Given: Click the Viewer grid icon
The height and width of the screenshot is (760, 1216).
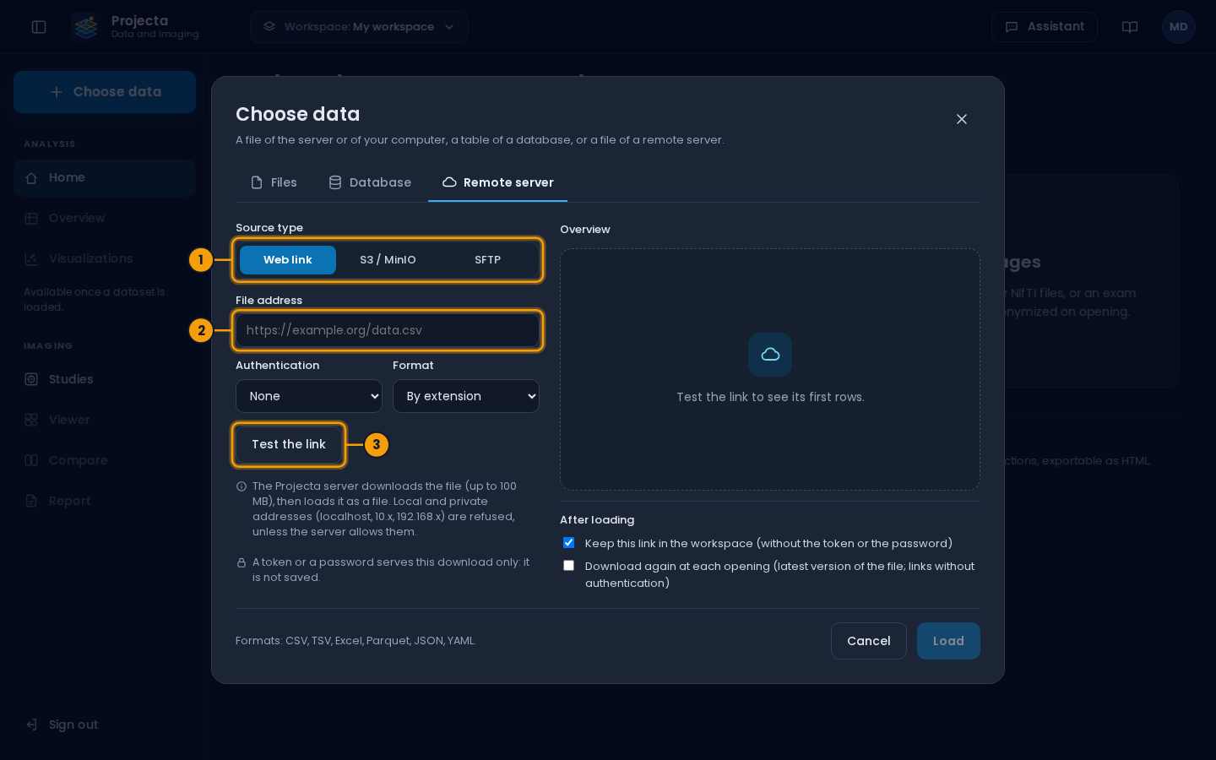Looking at the screenshot, I should pyautogui.click(x=31, y=420).
